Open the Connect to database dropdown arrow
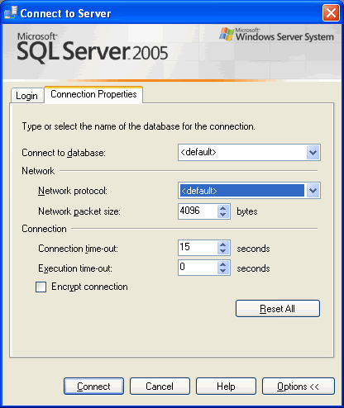The width and height of the screenshot is (344, 408). point(313,152)
